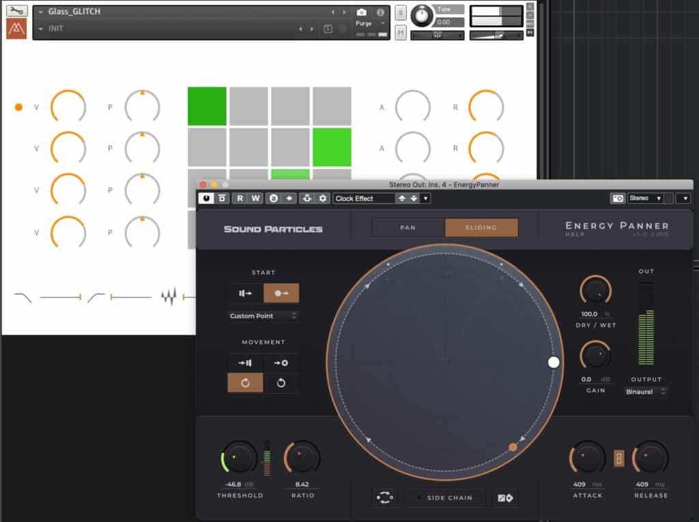Click the side-chain routing toolbar icon
Viewport: 699px width, 522px height.
307,199
